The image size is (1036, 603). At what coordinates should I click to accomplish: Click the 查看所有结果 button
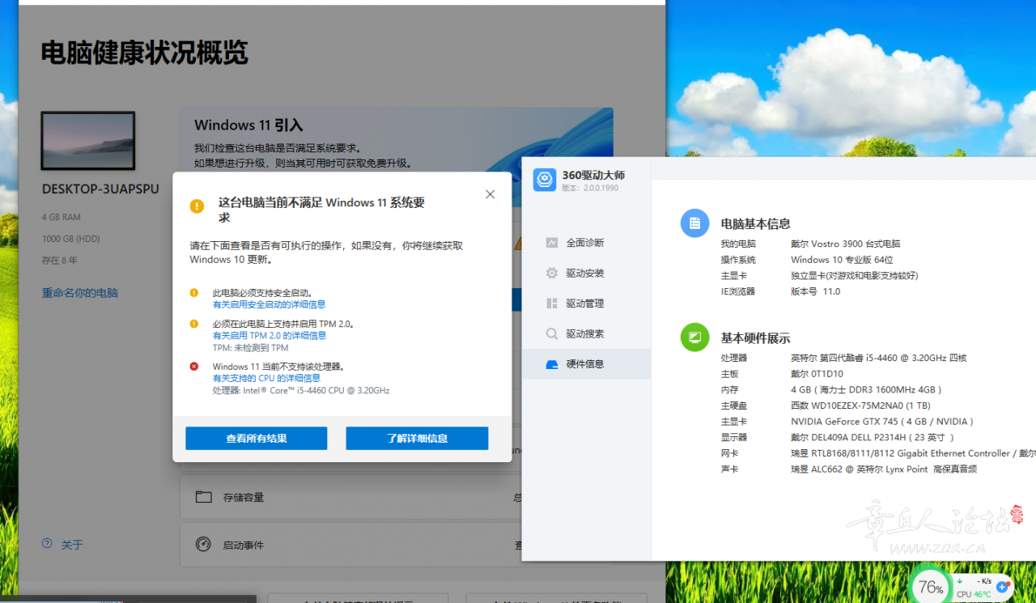tap(256, 438)
